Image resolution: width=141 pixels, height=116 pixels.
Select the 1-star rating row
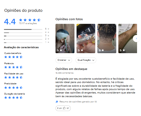tap(27, 42)
